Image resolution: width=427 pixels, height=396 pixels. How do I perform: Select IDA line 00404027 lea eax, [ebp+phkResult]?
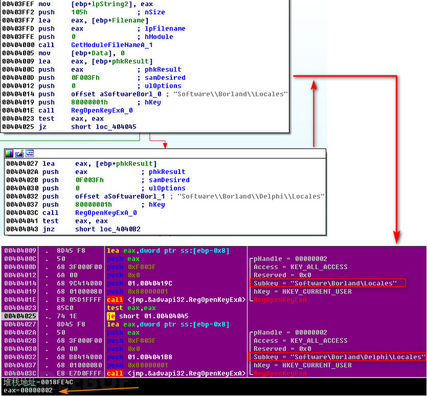click(x=82, y=164)
